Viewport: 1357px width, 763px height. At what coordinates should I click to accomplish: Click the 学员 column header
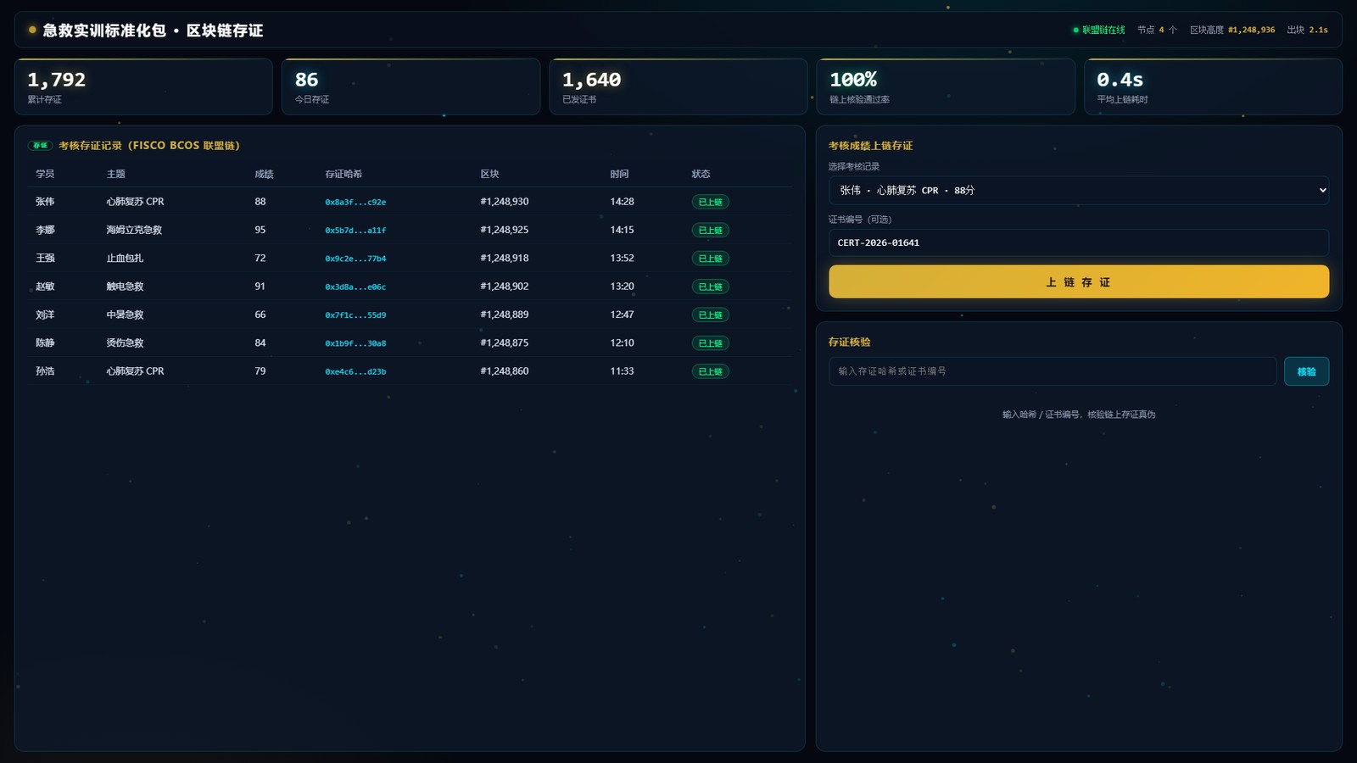click(45, 174)
